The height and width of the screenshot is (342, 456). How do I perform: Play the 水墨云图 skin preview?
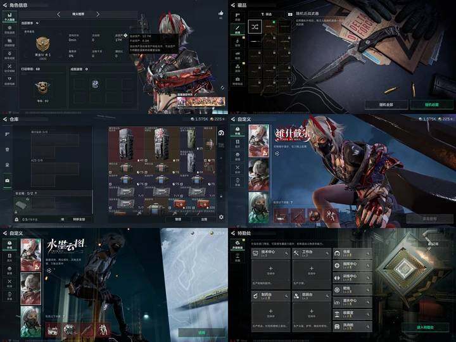(x=49, y=270)
